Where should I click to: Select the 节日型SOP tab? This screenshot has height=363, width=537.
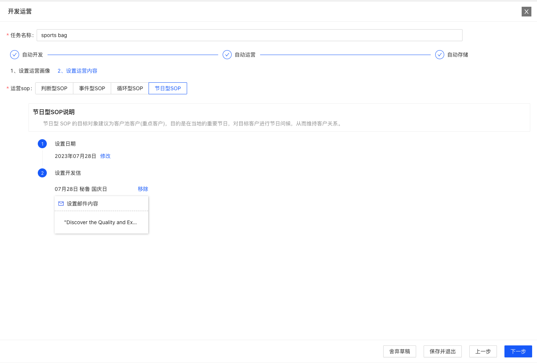click(x=168, y=88)
